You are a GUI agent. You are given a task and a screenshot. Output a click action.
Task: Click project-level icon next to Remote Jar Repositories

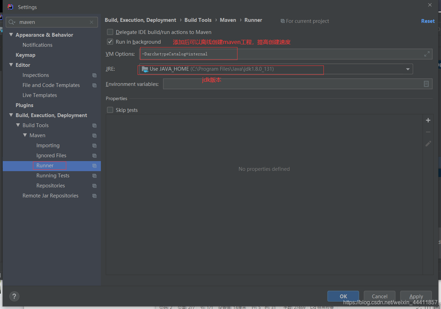click(x=94, y=196)
